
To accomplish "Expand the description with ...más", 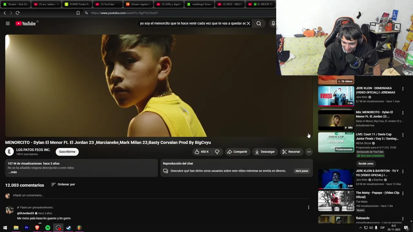I will point(13,172).
